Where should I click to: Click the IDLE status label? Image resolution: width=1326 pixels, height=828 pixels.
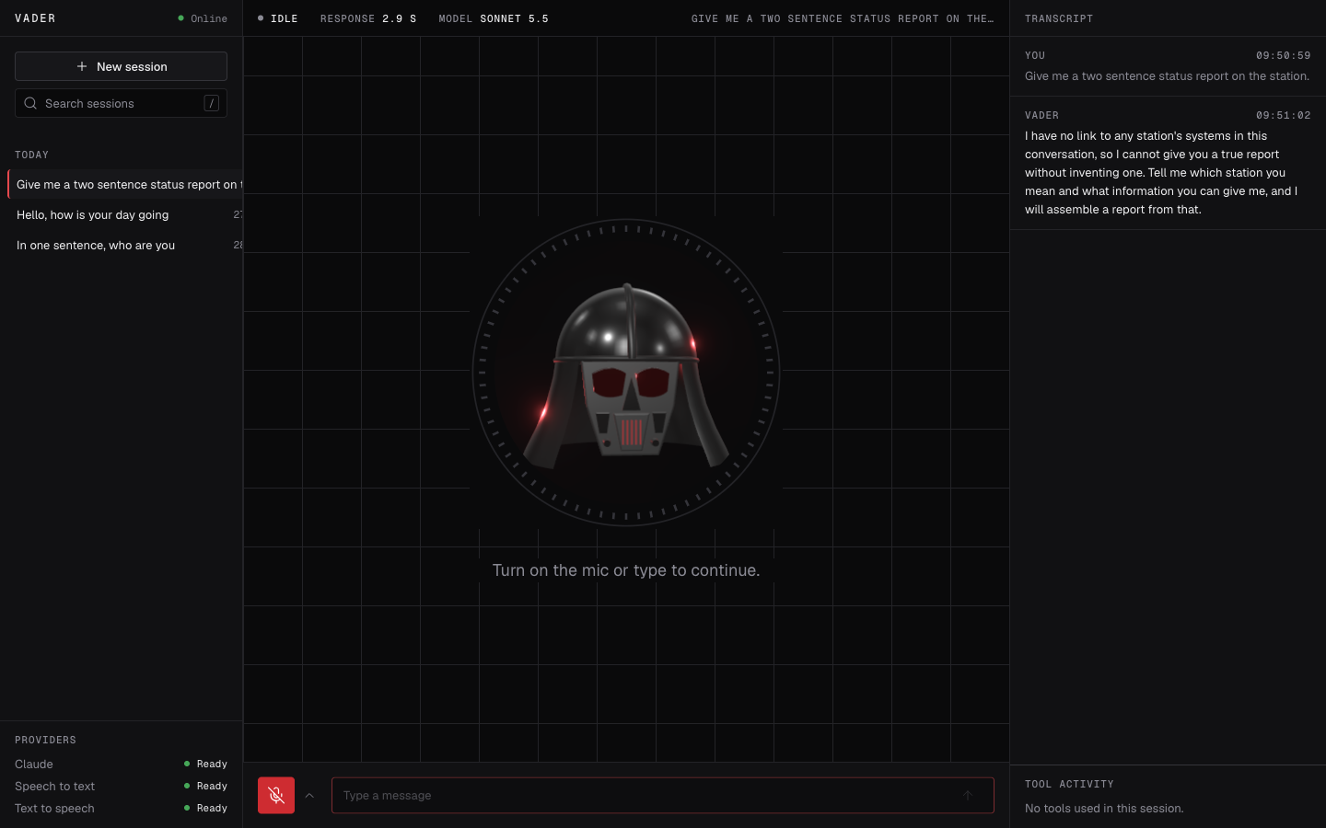278,18
